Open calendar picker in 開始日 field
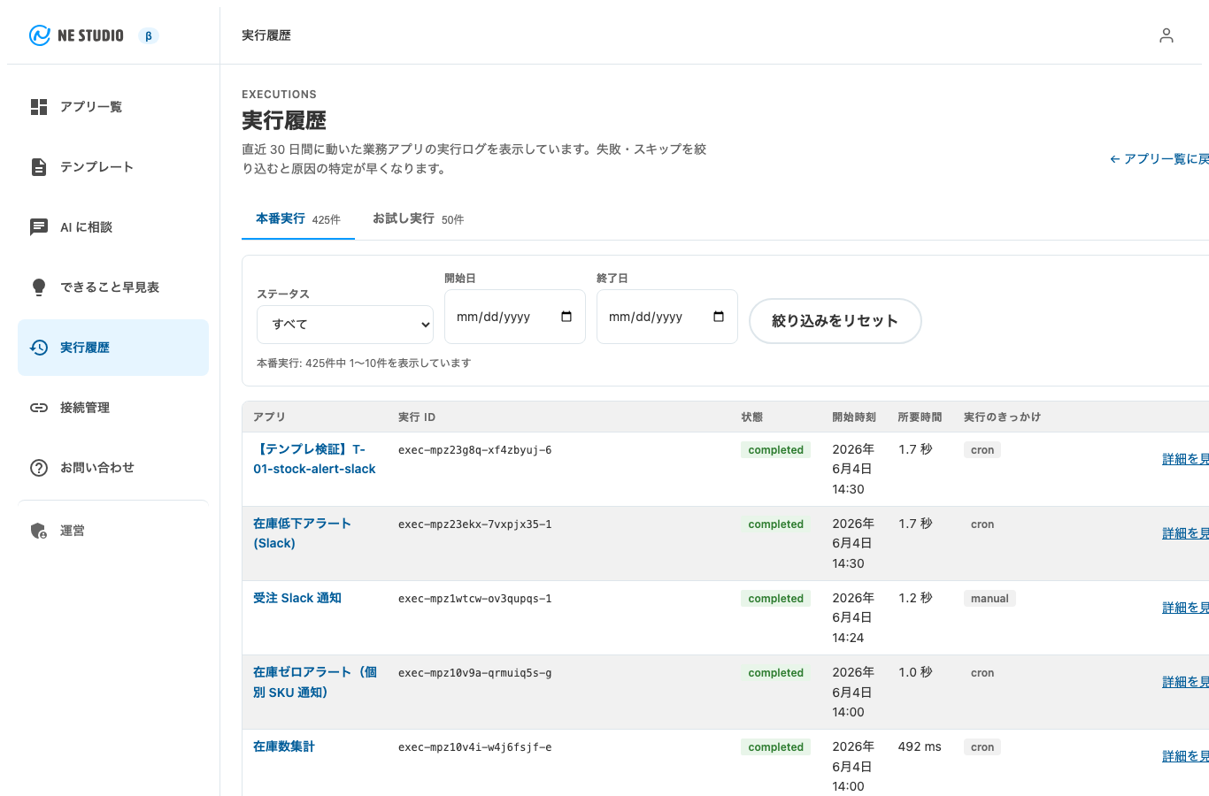 (566, 317)
